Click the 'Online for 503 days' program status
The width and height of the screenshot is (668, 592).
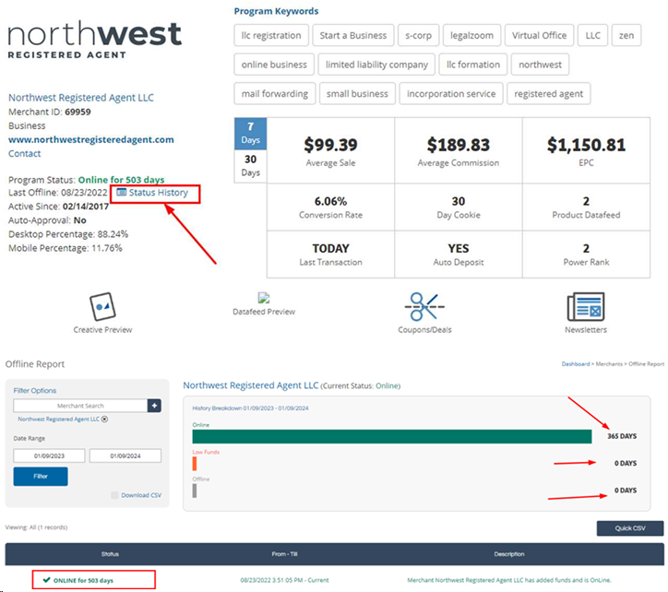coord(122,180)
